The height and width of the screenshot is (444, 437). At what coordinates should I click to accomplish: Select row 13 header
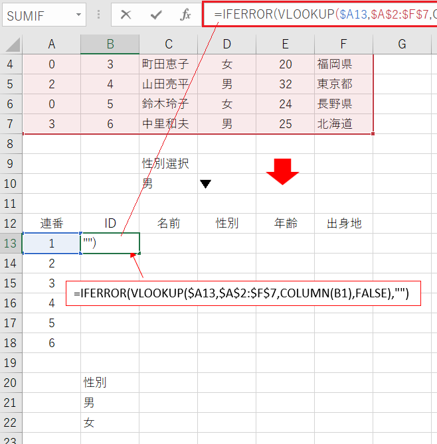click(11, 244)
